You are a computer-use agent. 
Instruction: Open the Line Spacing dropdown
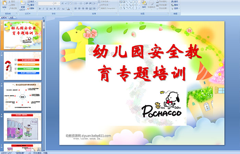95,3
